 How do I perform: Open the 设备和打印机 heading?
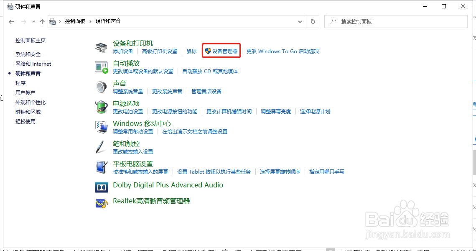click(133, 44)
